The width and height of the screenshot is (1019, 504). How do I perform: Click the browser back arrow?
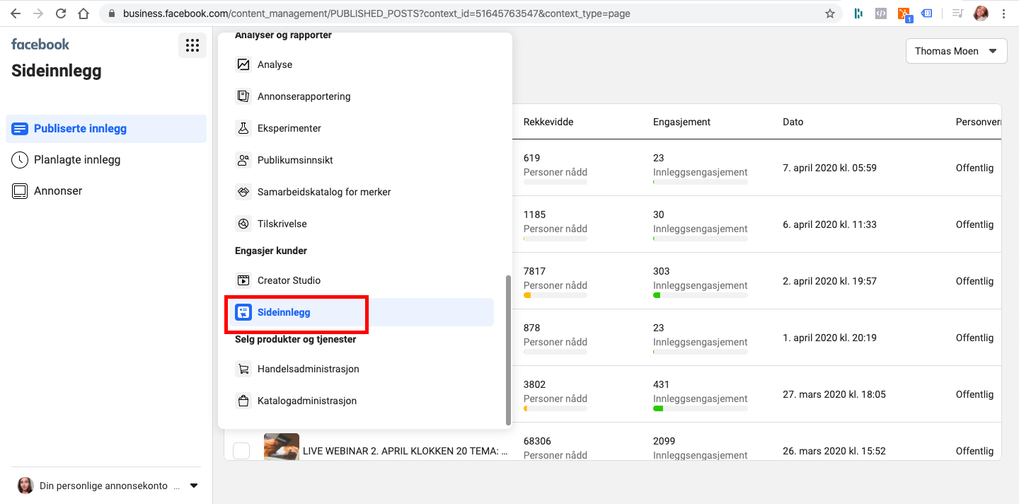16,13
